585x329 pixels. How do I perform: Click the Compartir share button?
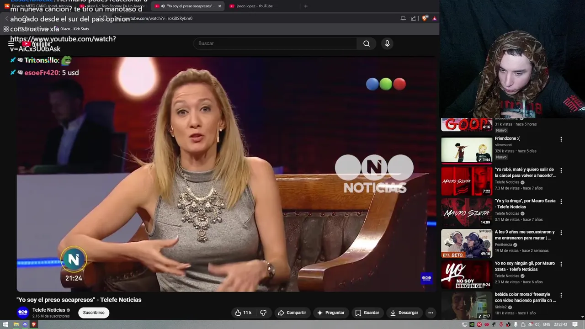(x=292, y=313)
